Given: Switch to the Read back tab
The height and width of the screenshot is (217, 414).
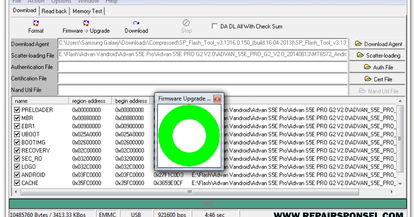Looking at the screenshot, I should click(54, 11).
